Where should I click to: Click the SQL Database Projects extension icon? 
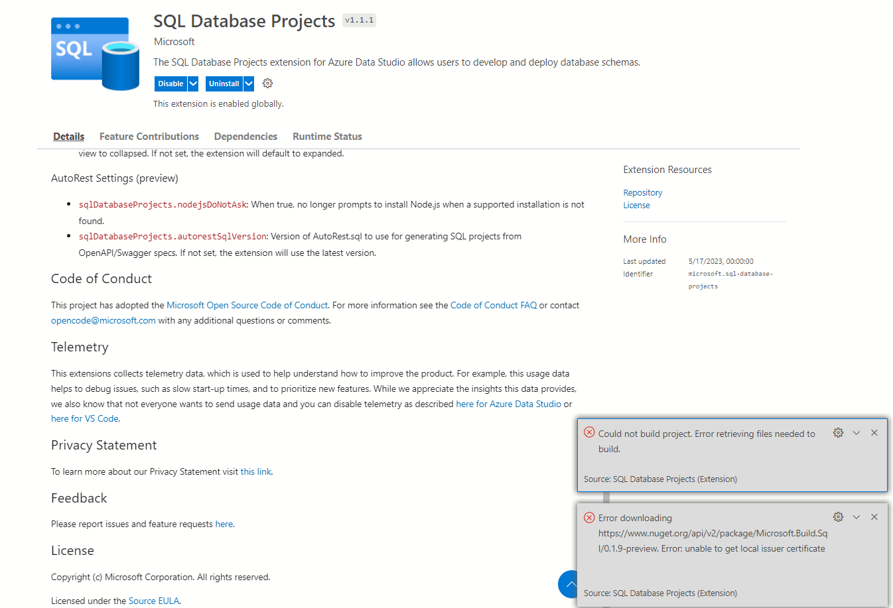[95, 53]
